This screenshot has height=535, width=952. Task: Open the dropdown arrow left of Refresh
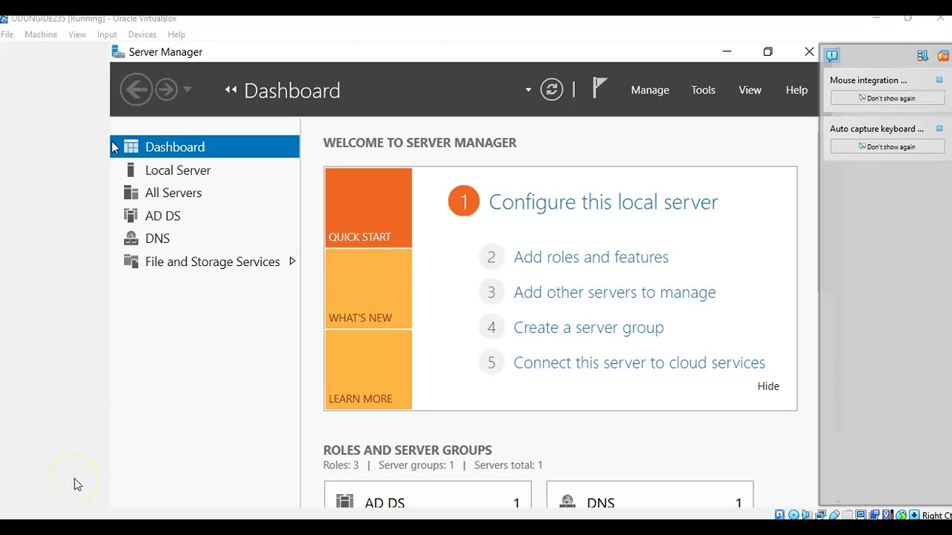[528, 90]
